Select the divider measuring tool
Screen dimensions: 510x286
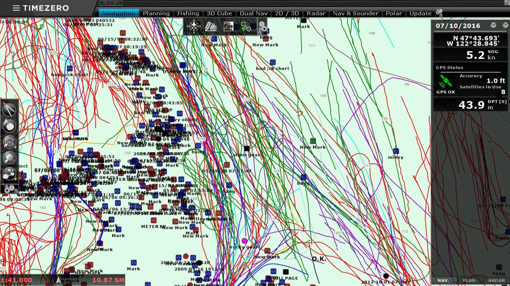9,110
